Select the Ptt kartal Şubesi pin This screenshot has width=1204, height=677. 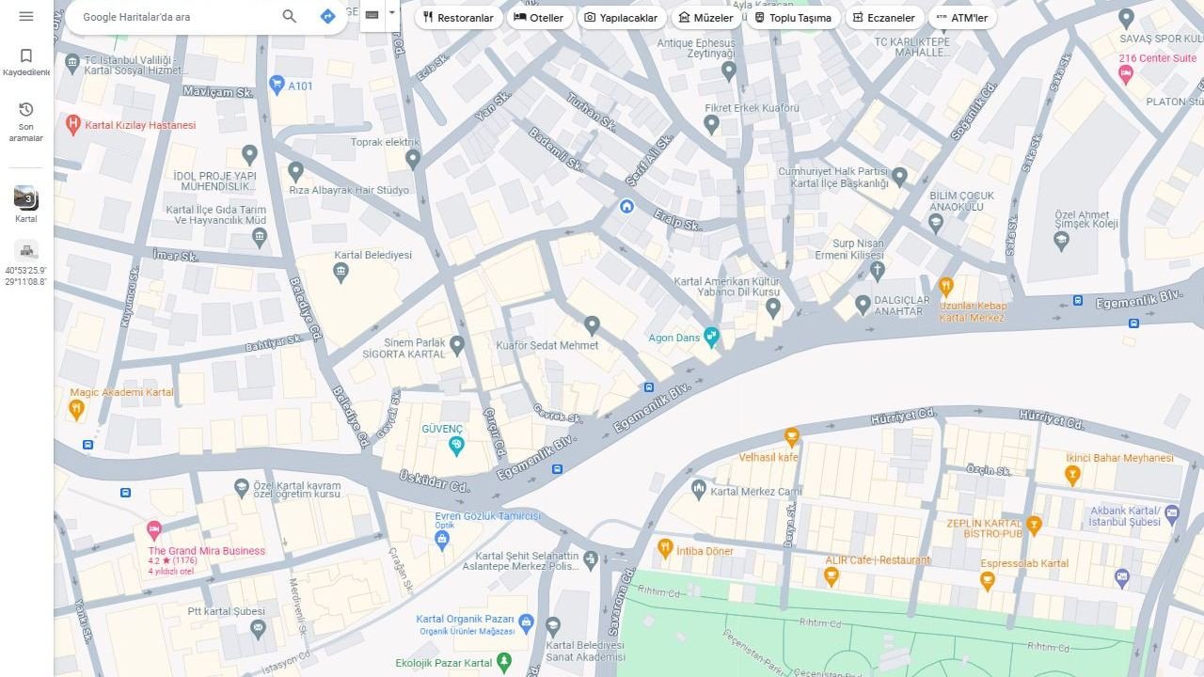coord(258,628)
